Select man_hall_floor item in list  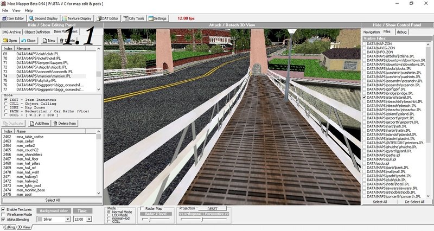click(28, 159)
